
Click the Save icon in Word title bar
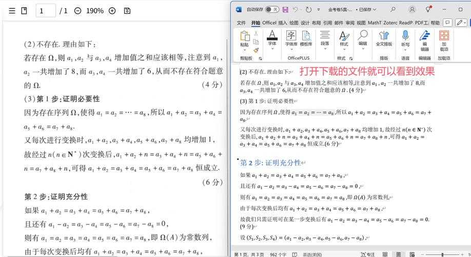(x=285, y=9)
